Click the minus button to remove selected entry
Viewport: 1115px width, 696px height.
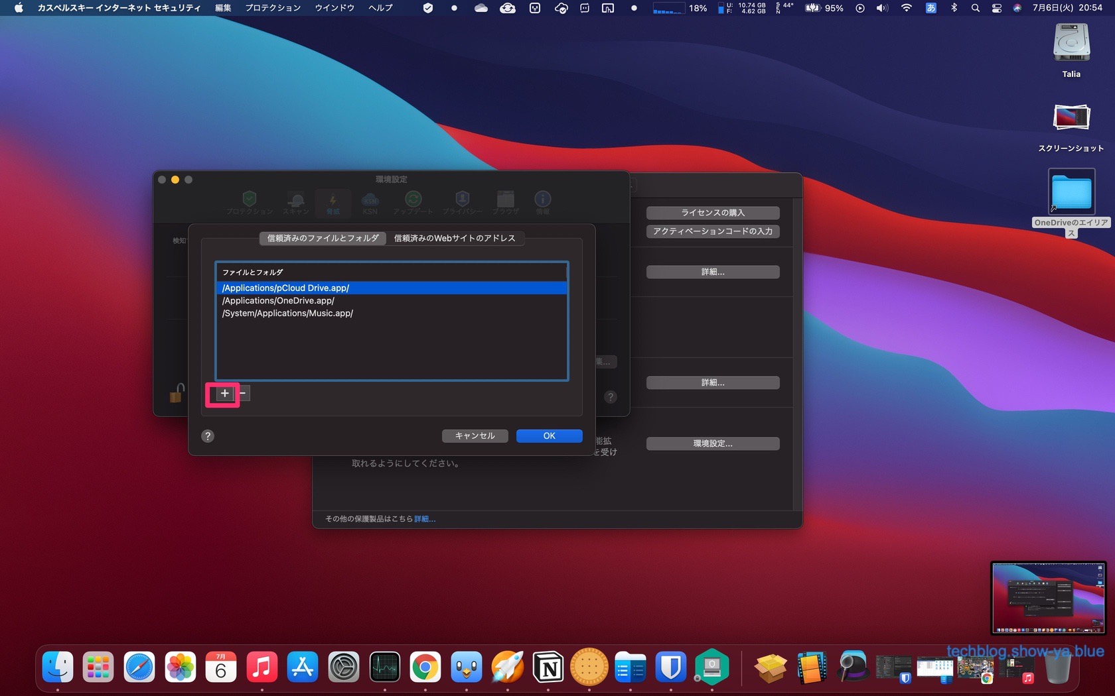click(243, 394)
